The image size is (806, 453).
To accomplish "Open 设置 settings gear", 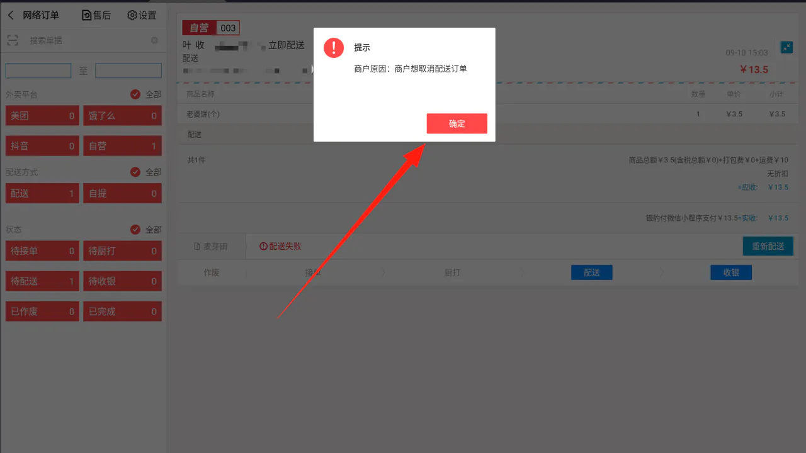I will tap(142, 15).
